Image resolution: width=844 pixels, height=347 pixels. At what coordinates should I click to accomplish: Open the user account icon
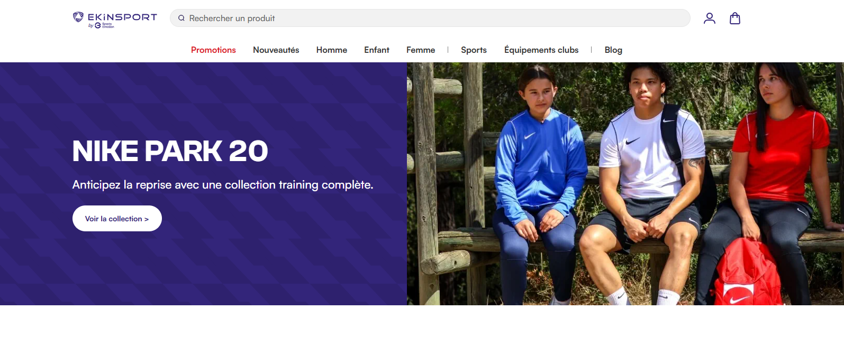pos(709,18)
